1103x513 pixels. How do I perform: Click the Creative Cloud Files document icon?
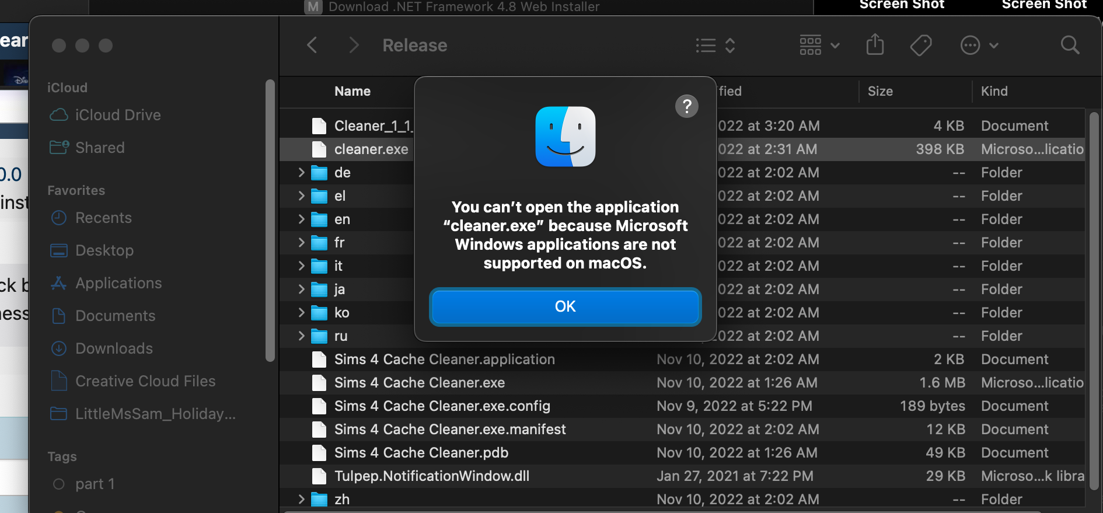(59, 381)
